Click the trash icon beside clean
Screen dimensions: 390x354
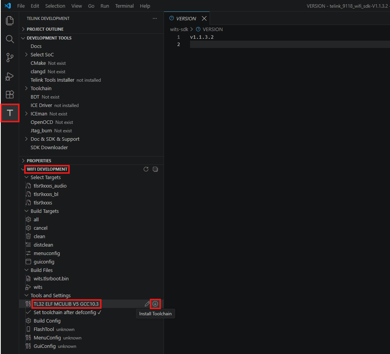pos(28,236)
